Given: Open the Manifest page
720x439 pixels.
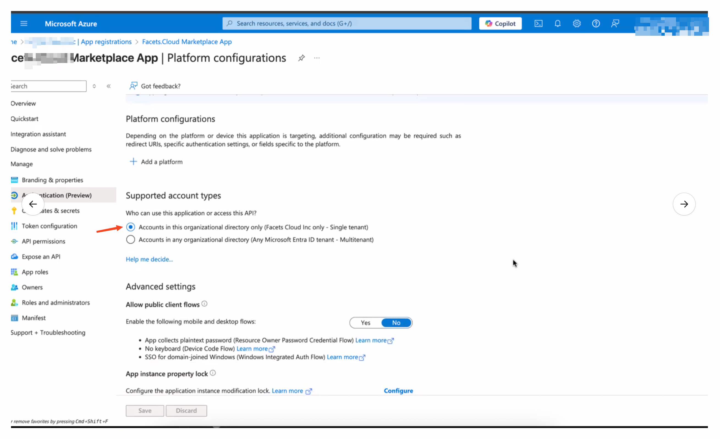Looking at the screenshot, I should [34, 318].
